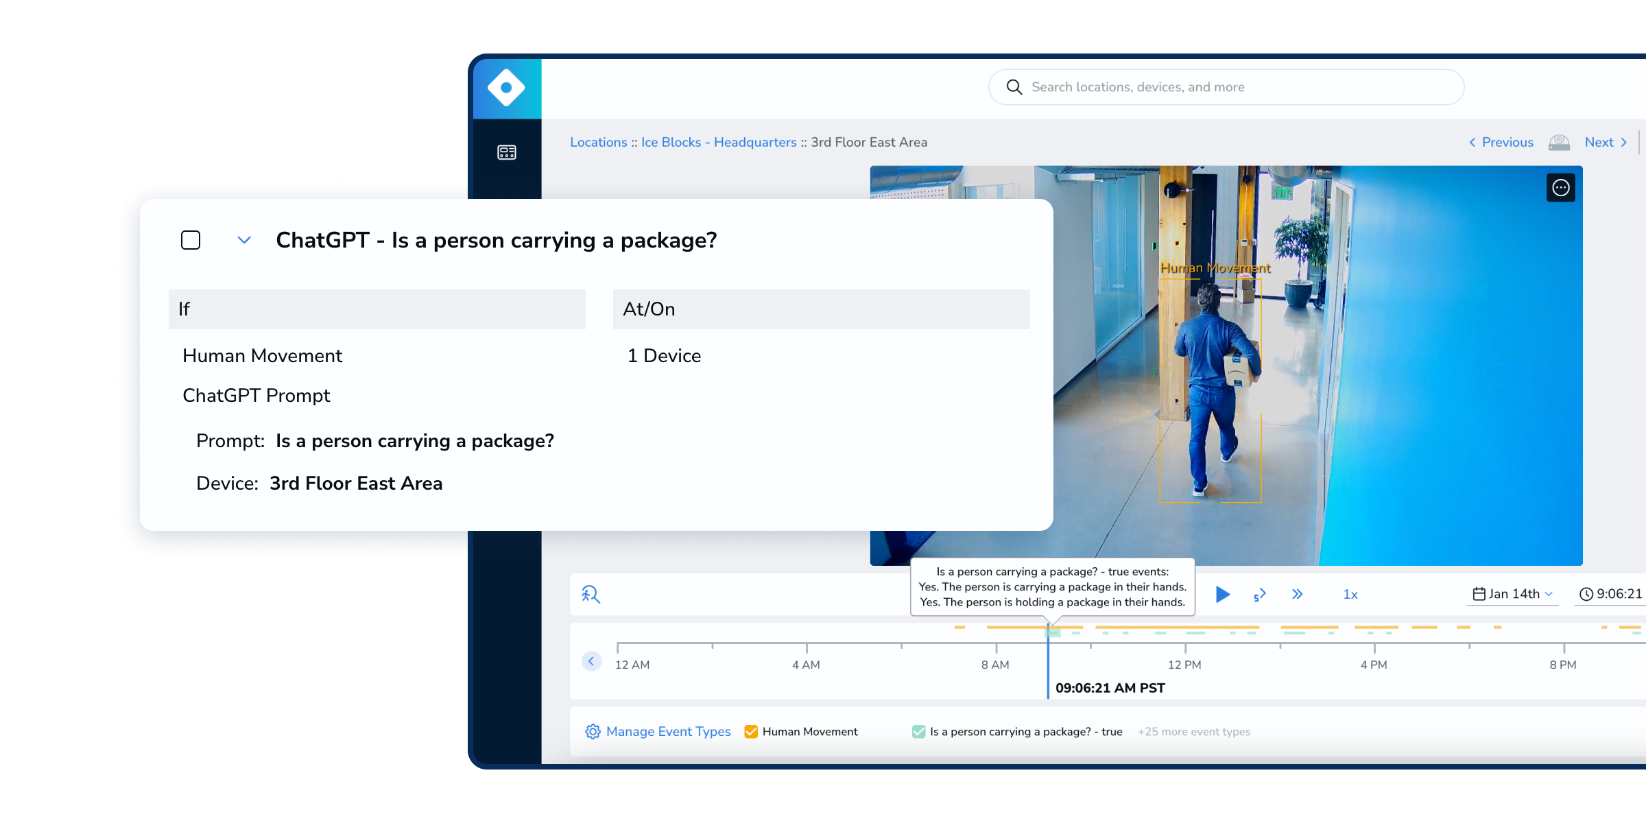Viewport: 1646px width, 823px height.
Task: Go to the Previous camera
Action: (x=1501, y=142)
